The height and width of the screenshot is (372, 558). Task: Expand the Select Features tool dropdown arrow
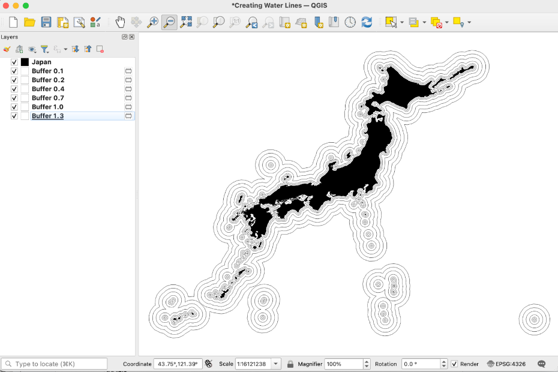(402, 23)
